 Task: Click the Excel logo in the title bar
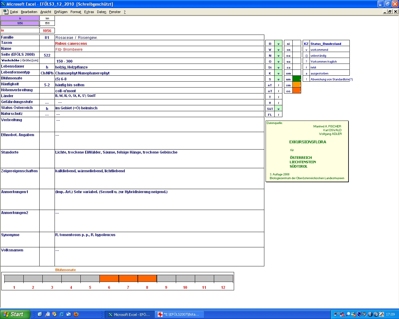coord(3,4)
